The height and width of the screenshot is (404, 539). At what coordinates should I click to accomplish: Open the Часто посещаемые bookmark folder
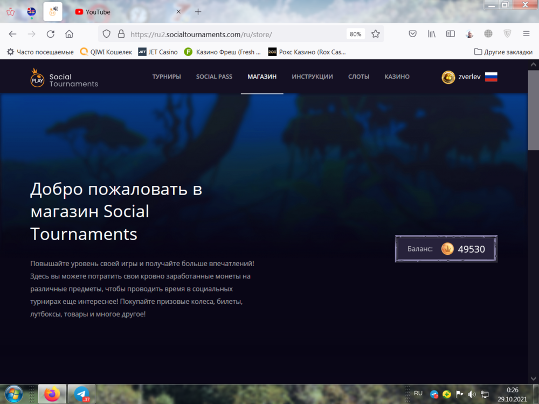40,52
